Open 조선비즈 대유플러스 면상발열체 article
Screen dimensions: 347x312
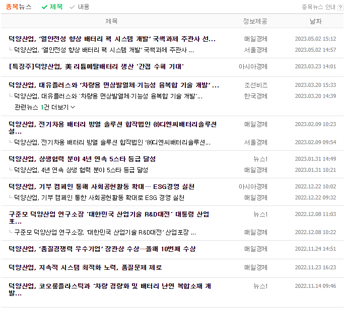click(x=114, y=85)
